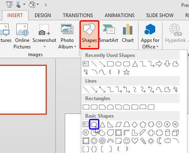Select Text Box in Basic Shapes
The width and height of the screenshot is (189, 153).
(86, 124)
